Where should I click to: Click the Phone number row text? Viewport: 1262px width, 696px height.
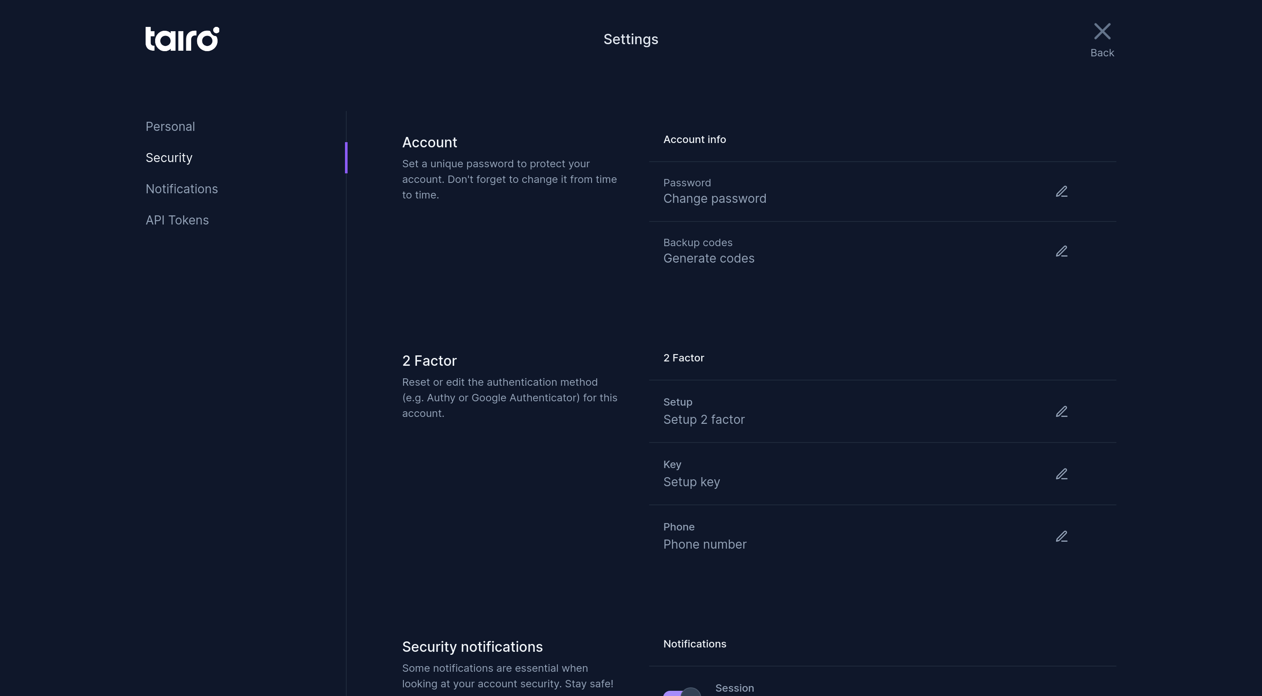coord(705,545)
